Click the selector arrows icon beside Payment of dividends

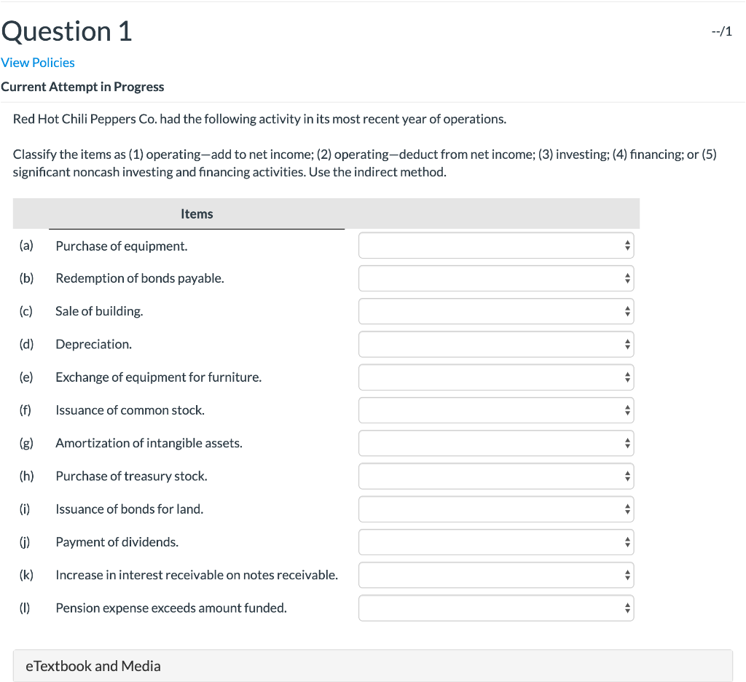(x=627, y=541)
